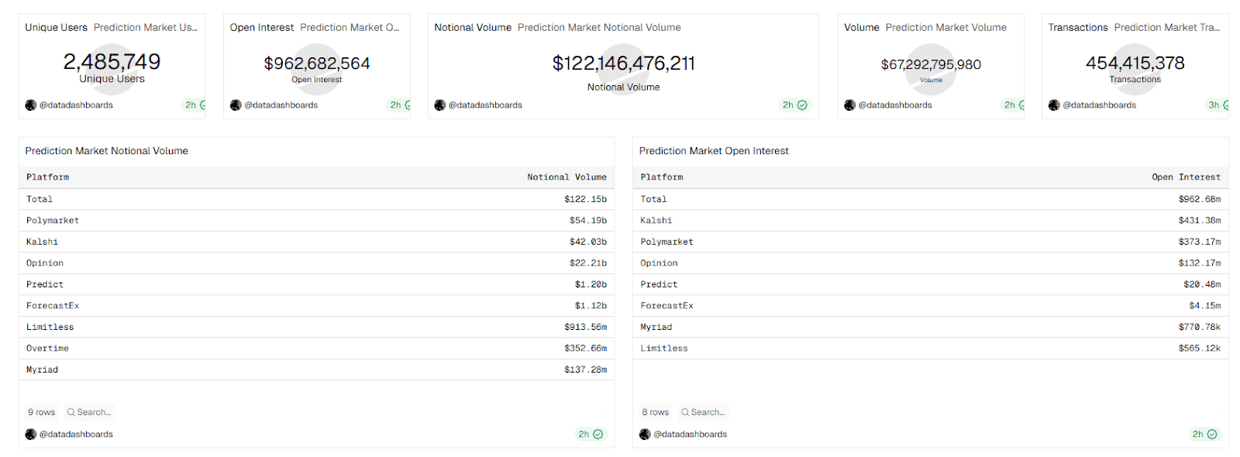This screenshot has width=1240, height=457.
Task: Click the @datadashboards avatar in Transactions card
Action: 1054,105
